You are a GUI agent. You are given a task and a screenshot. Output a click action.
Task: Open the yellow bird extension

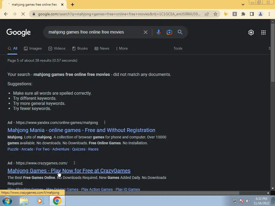tap(226, 14)
